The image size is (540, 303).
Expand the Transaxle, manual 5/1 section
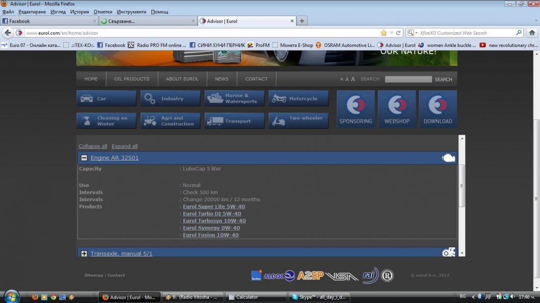(x=84, y=254)
